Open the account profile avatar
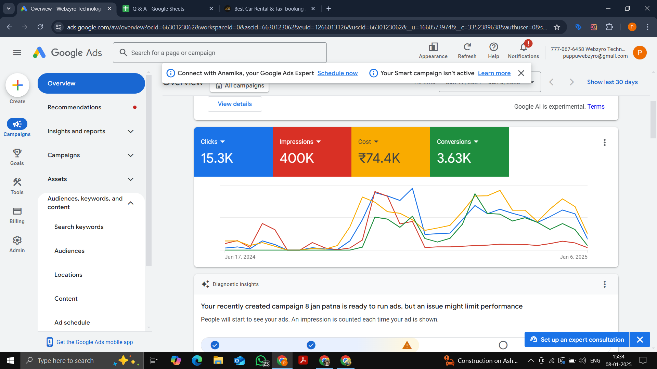The height and width of the screenshot is (369, 657). (x=640, y=53)
